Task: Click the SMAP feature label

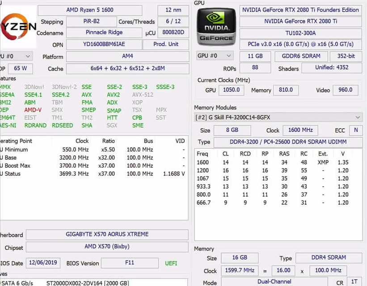Action: pos(114,110)
